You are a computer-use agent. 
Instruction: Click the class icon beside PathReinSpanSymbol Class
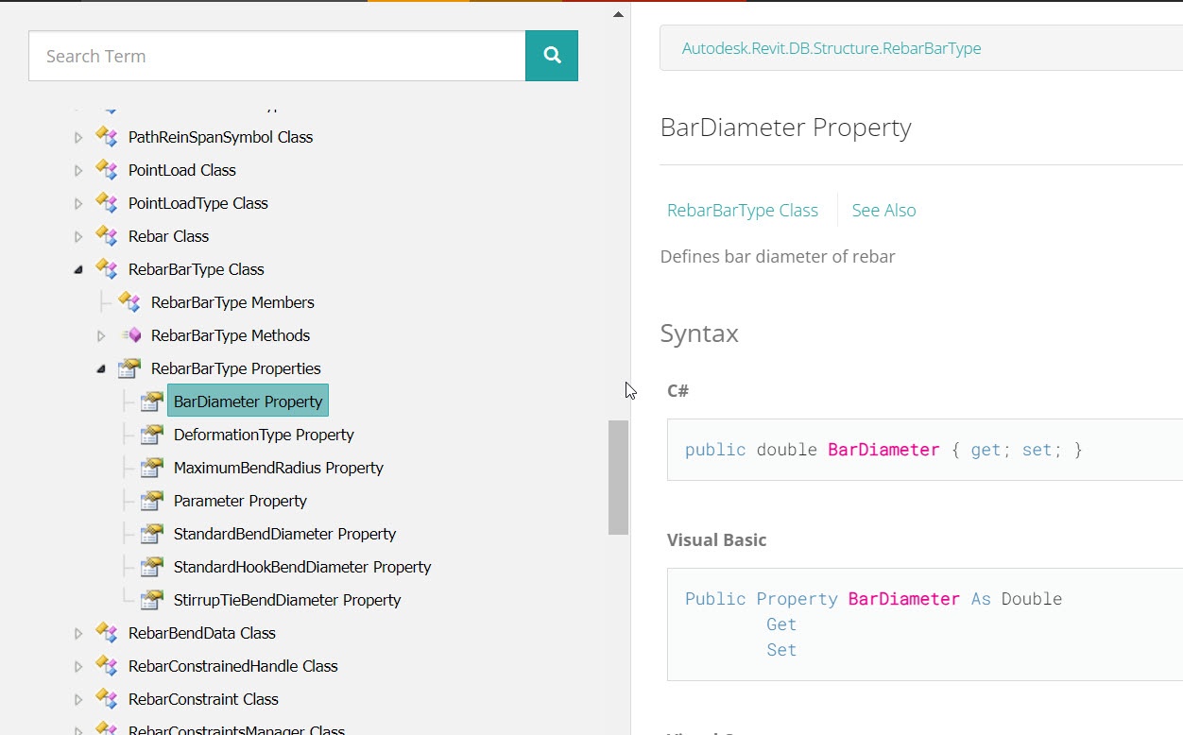coord(107,137)
